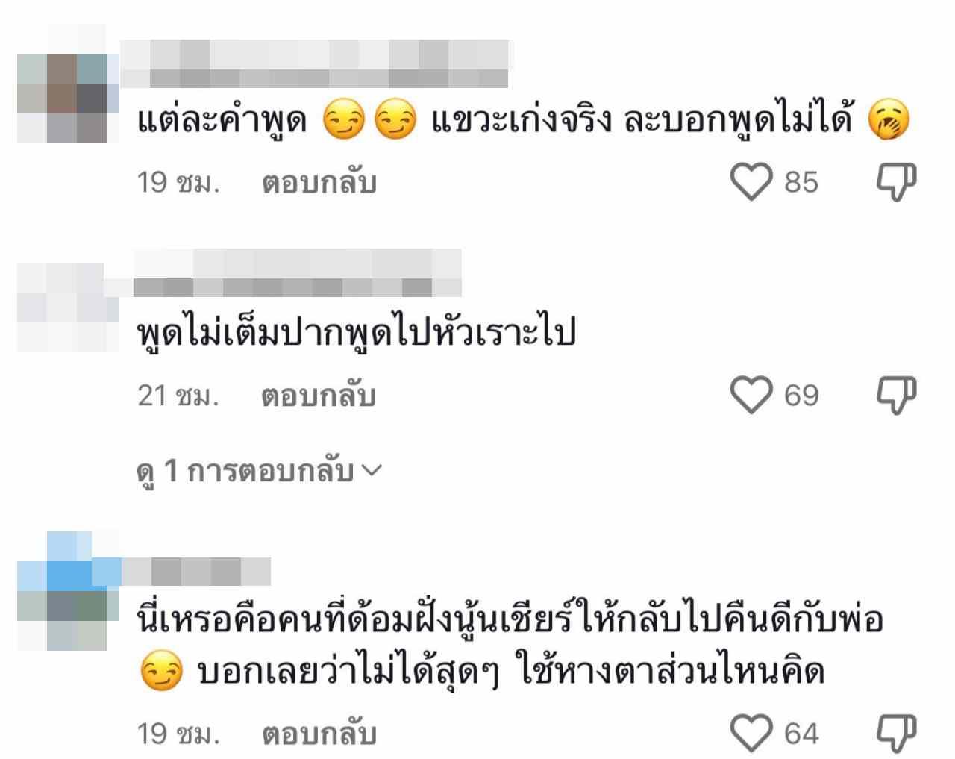
Task: Dislike the first comment
Action: pos(895,182)
